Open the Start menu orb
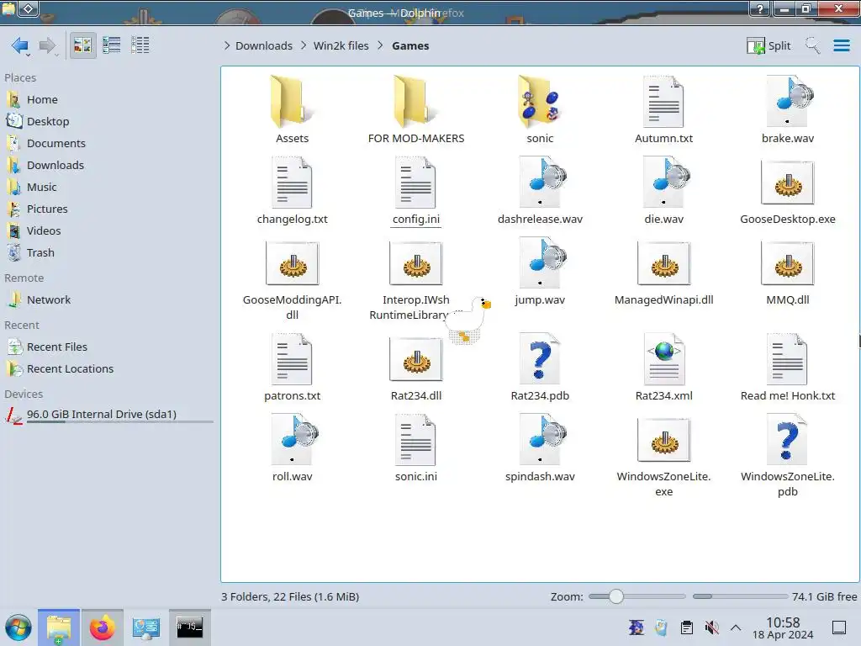This screenshot has width=861, height=646. tap(18, 627)
